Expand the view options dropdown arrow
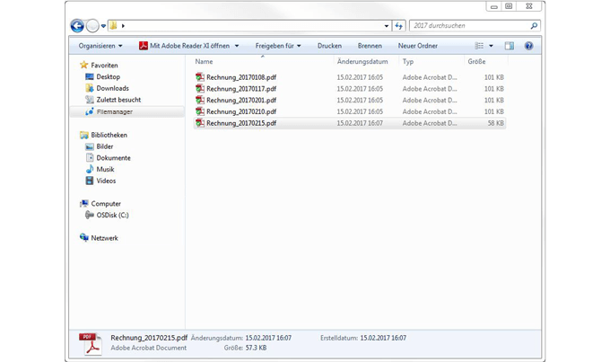The width and height of the screenshot is (610, 362). (x=491, y=46)
